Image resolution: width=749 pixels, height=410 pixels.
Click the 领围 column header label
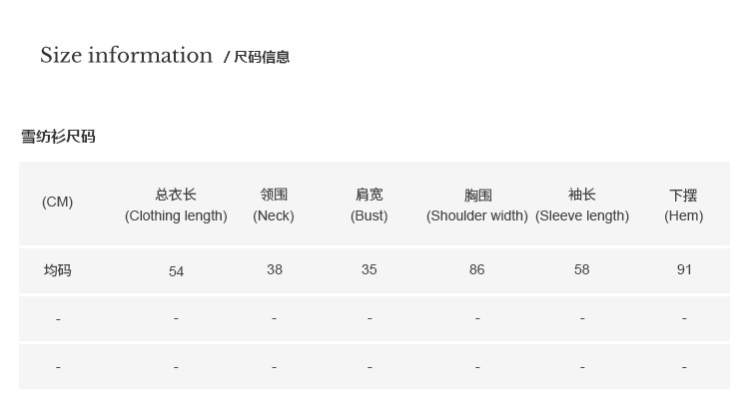pyautogui.click(x=274, y=195)
